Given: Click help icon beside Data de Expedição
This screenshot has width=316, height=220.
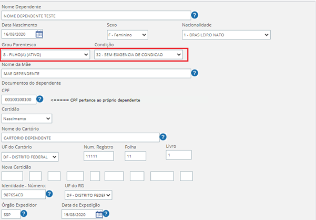Looking at the screenshot, I should [x=106, y=214].
